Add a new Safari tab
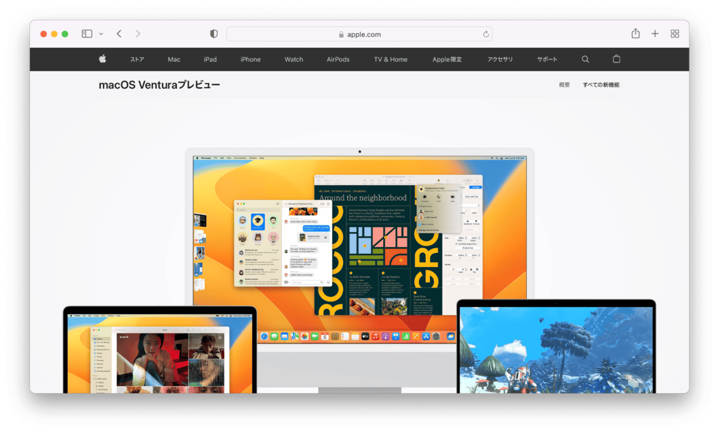719x433 pixels. click(655, 34)
